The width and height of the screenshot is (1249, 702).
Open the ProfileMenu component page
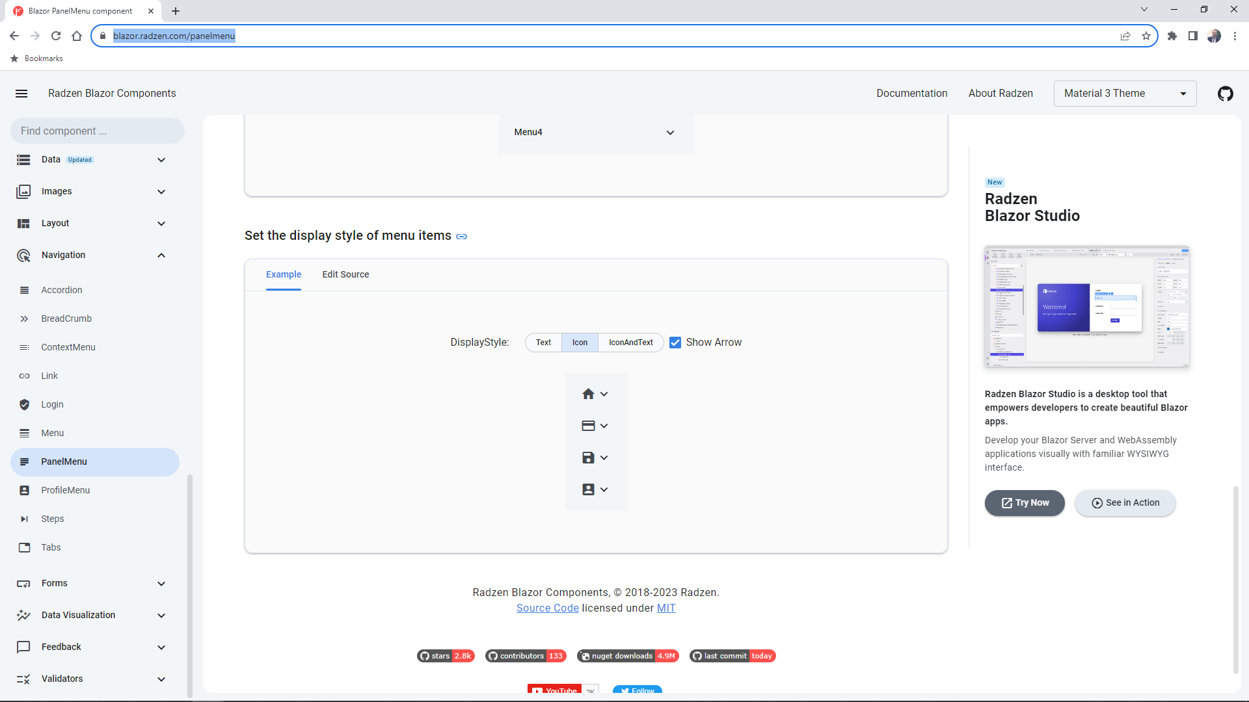click(65, 490)
